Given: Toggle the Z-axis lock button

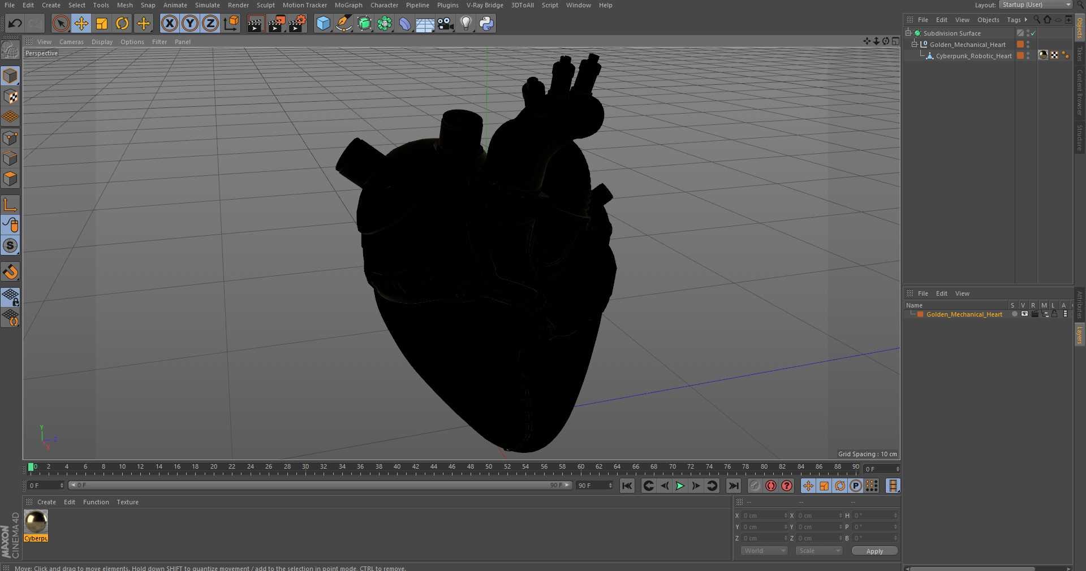Looking at the screenshot, I should [x=210, y=23].
